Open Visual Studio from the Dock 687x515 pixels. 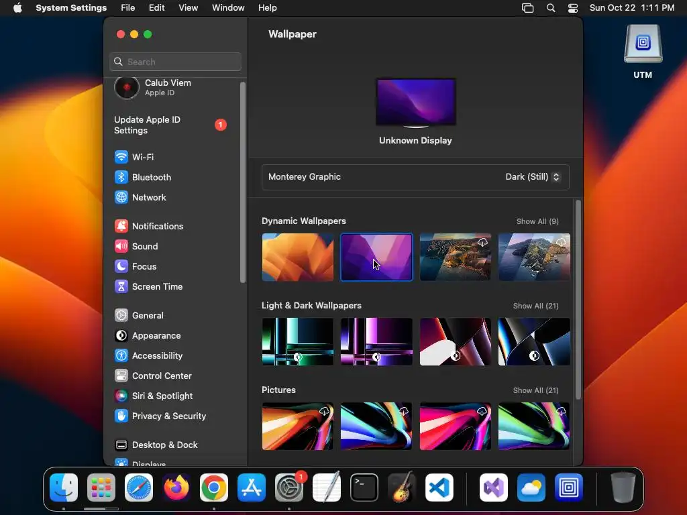[x=494, y=488]
